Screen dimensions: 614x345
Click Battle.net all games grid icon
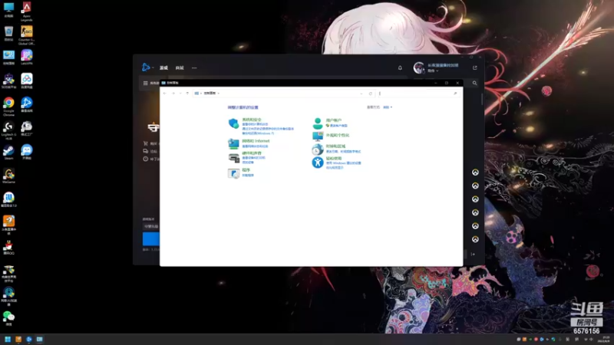click(x=145, y=83)
